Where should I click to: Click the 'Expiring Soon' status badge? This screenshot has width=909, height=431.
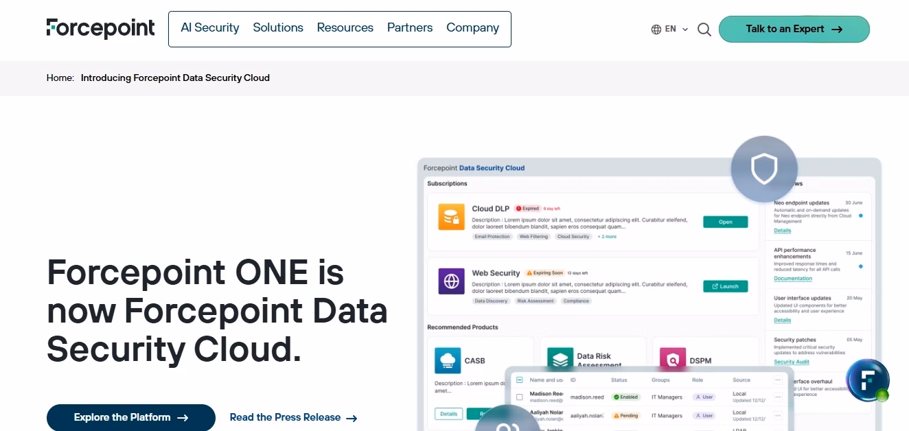tap(544, 273)
